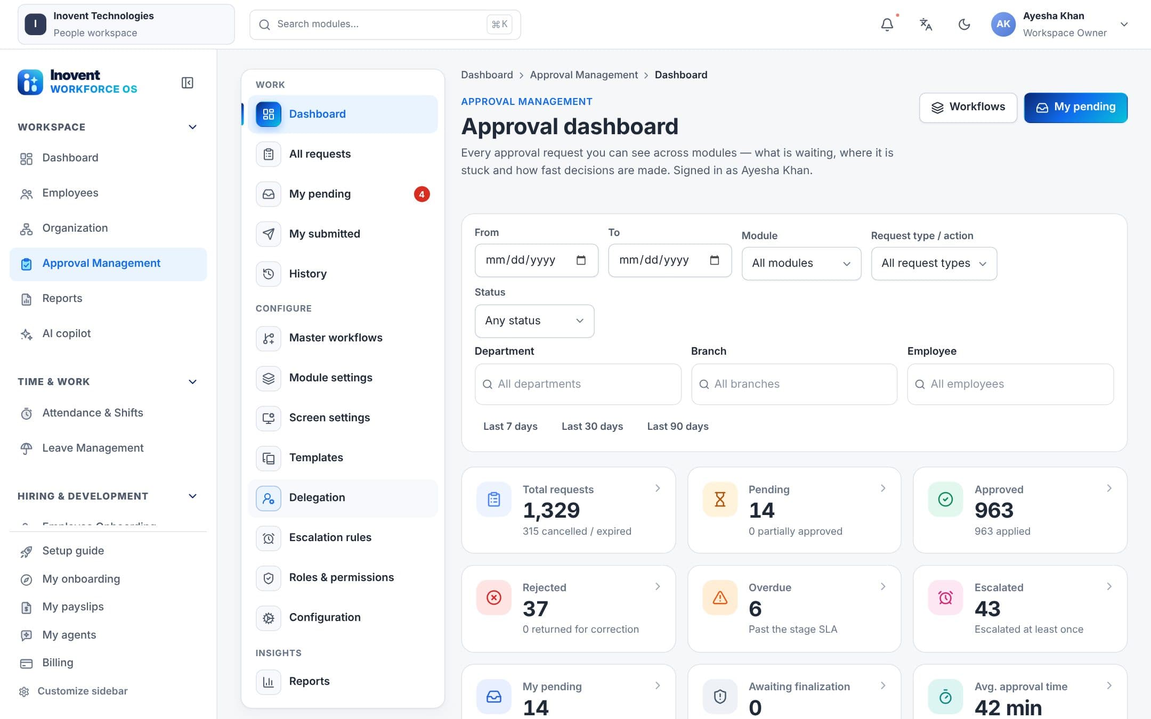Click the History clock icon

tap(269, 274)
